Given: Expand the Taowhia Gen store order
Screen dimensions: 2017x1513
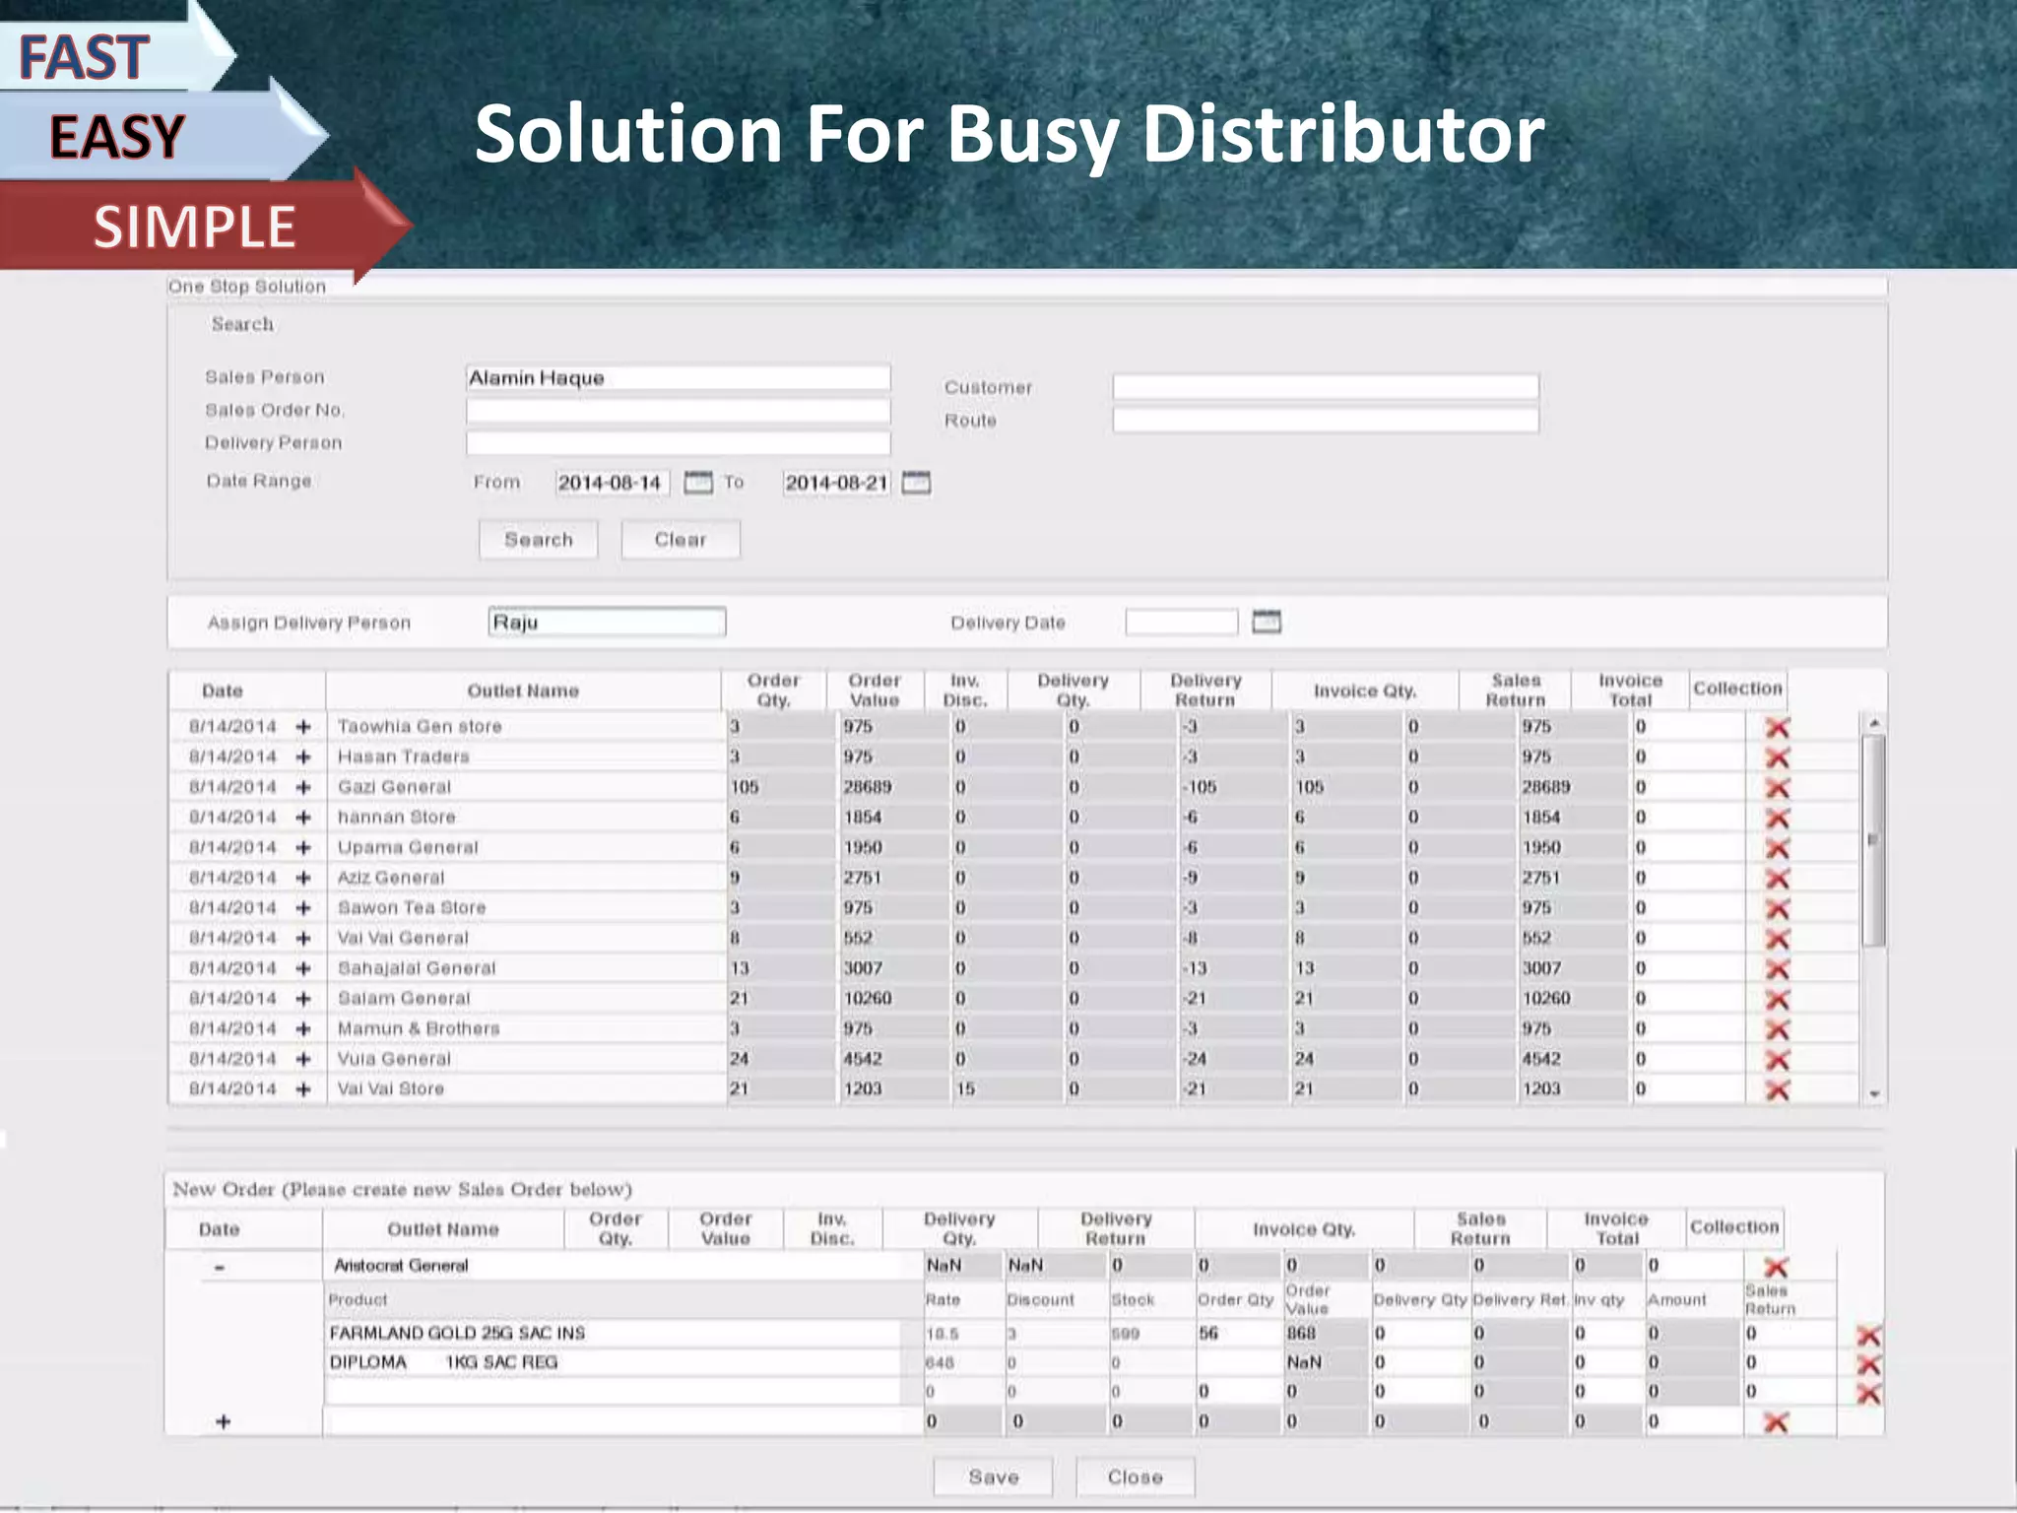Looking at the screenshot, I should 303,727.
